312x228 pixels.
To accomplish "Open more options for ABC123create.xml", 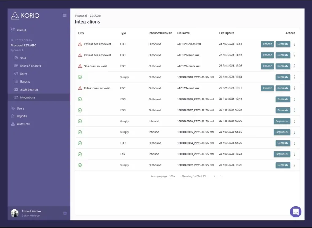I will 294,66.
